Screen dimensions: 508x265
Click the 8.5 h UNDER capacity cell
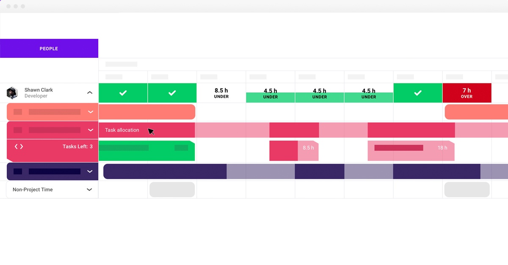point(221,93)
